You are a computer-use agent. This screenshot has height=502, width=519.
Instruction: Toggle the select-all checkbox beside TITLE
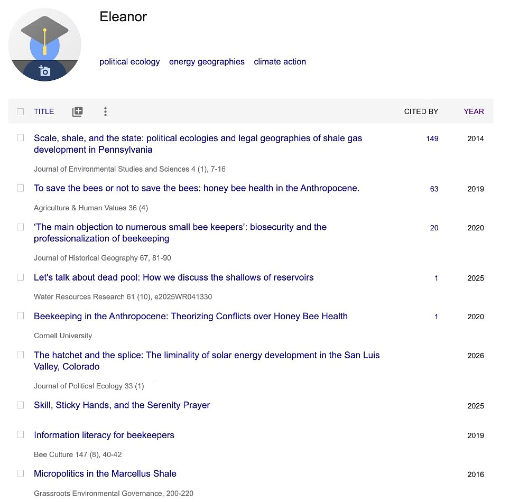coord(20,111)
